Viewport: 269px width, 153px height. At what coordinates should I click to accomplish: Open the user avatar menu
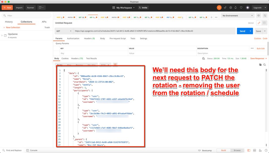click(x=247, y=8)
